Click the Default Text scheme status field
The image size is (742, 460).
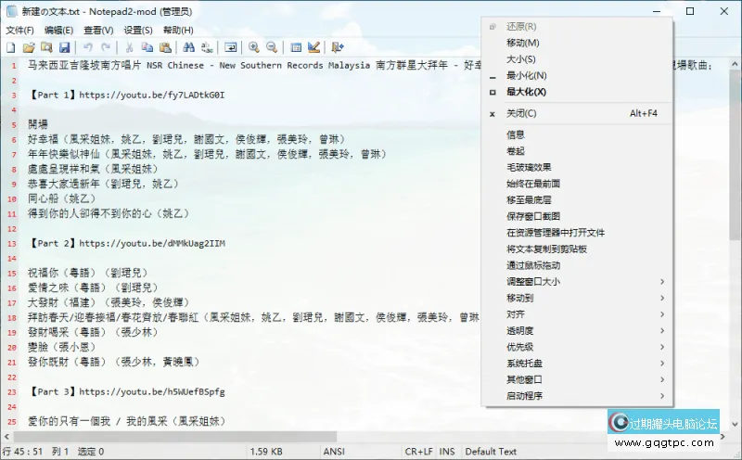[491, 452]
